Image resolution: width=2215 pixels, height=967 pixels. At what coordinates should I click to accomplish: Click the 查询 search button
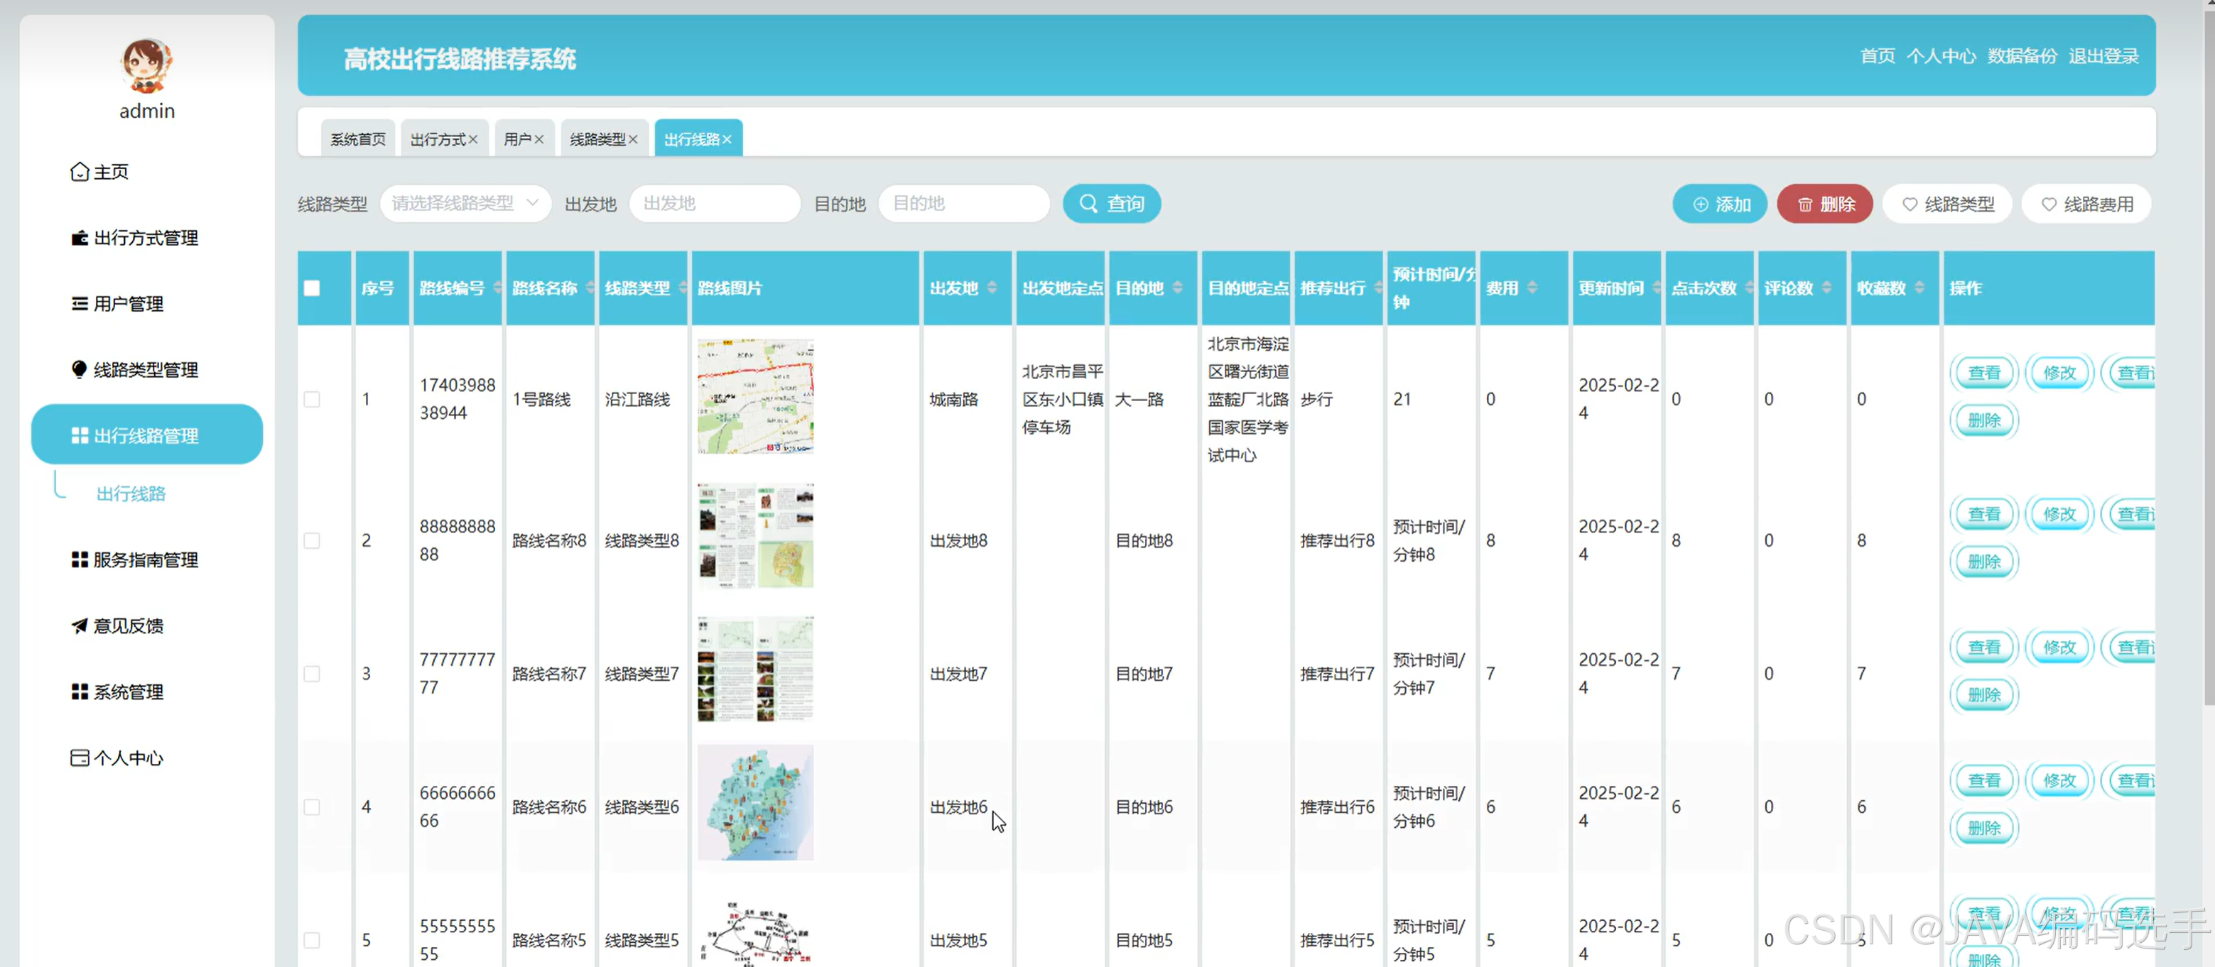pyautogui.click(x=1111, y=204)
